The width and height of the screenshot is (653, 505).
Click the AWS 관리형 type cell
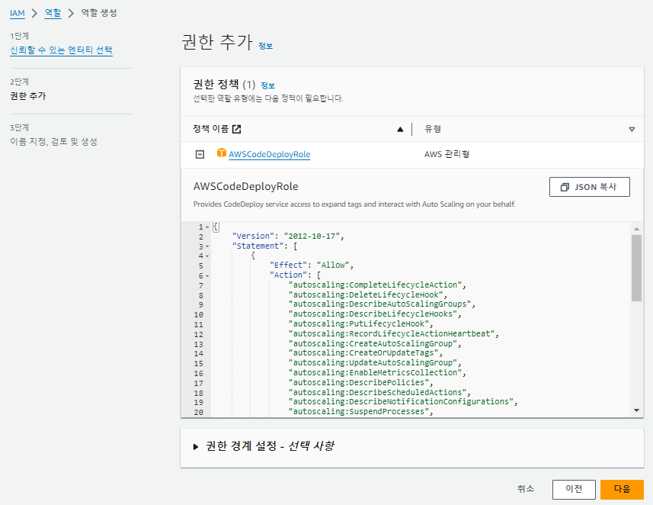(447, 154)
